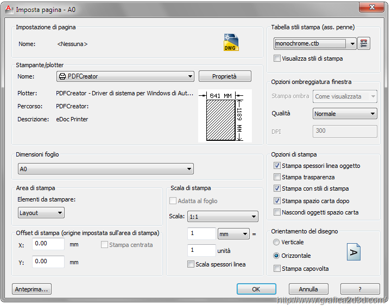Viewport: 392px width, 306px height.
Task: Toggle Stampa trasparenza checkbox
Action: click(x=277, y=177)
